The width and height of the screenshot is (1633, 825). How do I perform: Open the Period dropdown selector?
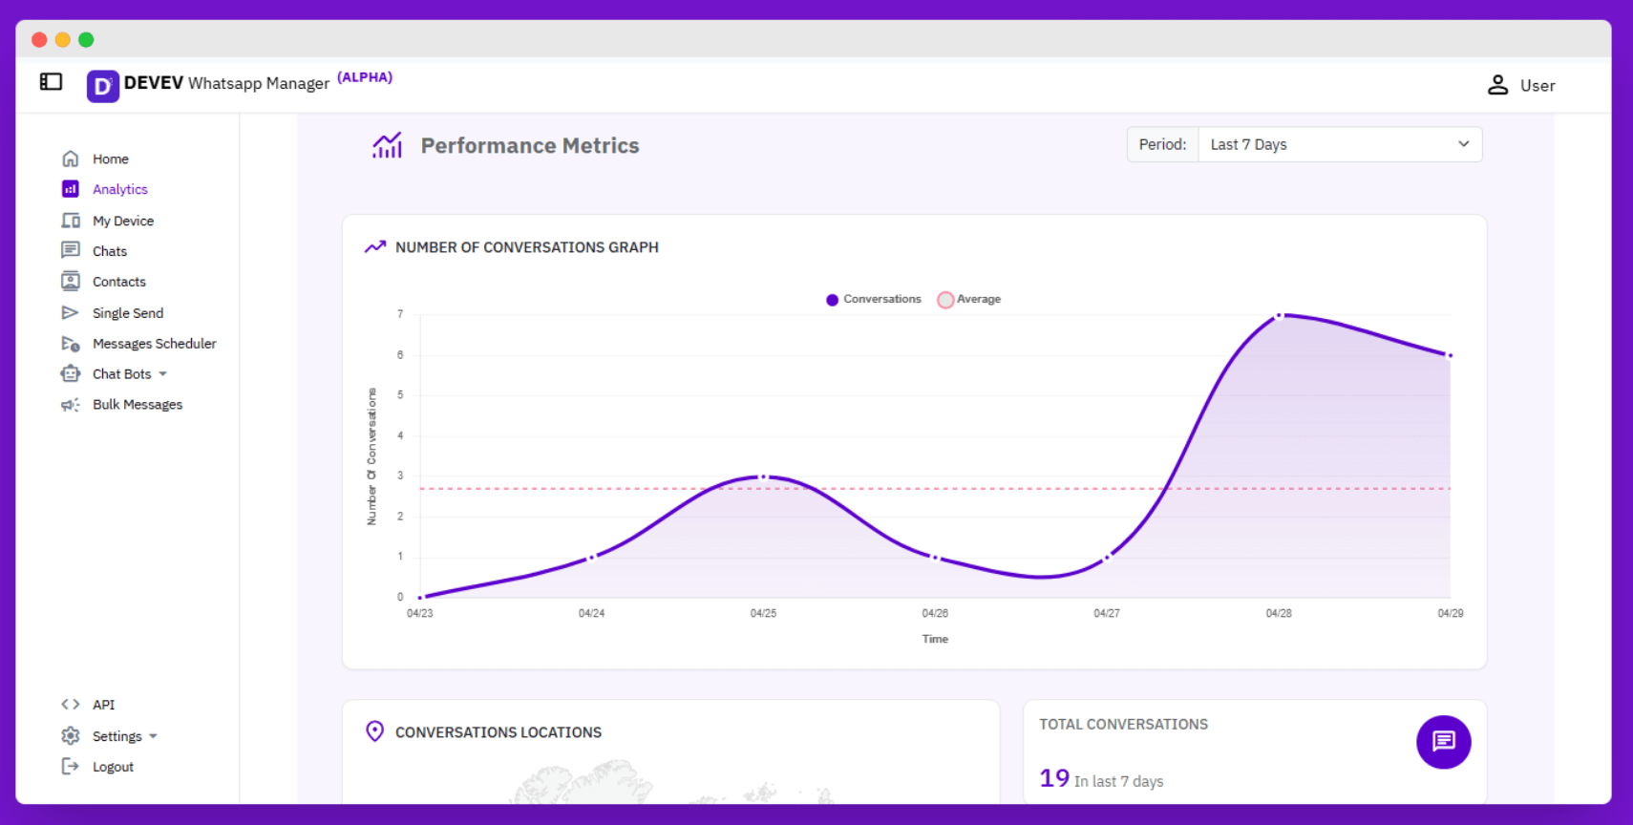coord(1339,144)
